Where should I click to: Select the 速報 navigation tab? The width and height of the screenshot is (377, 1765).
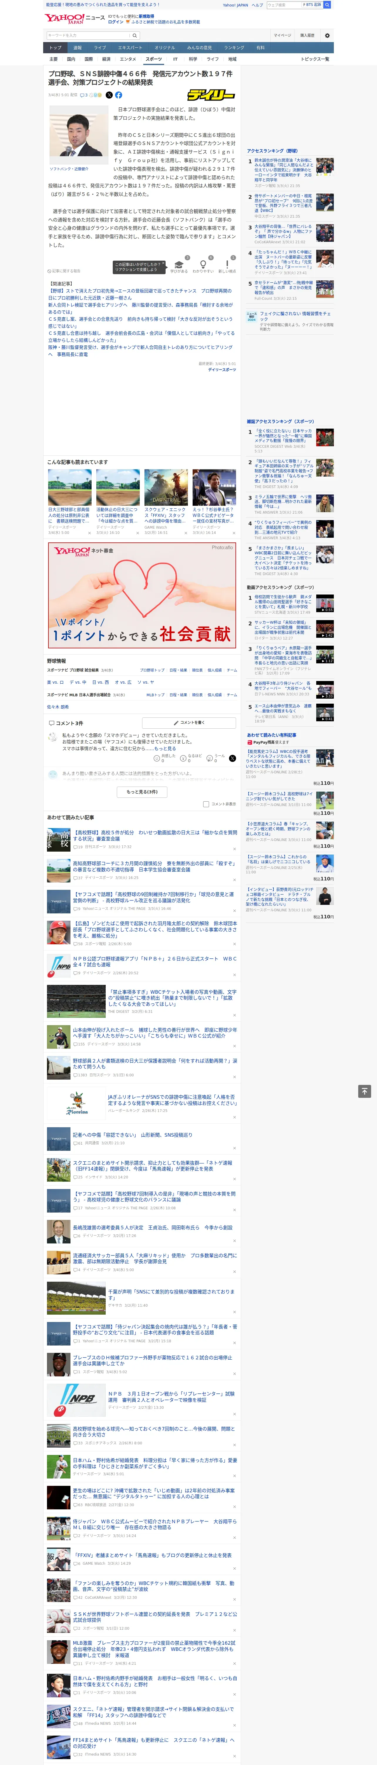click(x=77, y=48)
